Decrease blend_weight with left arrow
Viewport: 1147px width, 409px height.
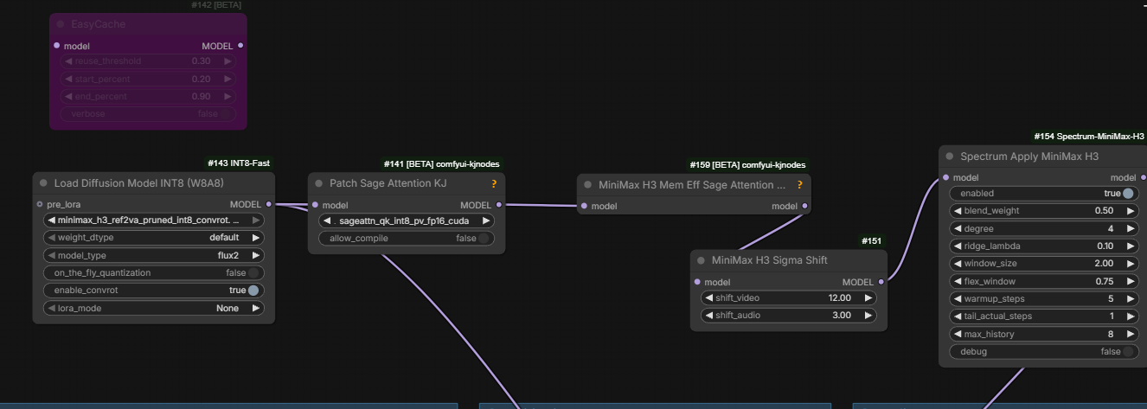pos(958,211)
